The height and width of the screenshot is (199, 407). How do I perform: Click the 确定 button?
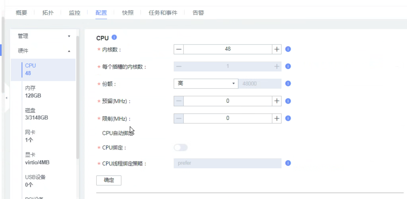(109, 180)
